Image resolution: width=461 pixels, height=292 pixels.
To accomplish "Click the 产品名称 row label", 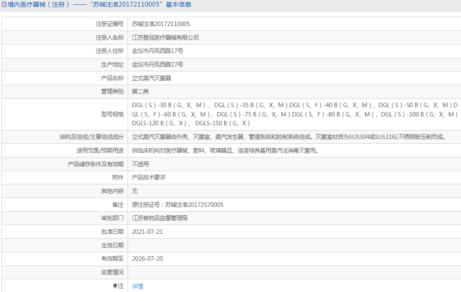I will (112, 78).
